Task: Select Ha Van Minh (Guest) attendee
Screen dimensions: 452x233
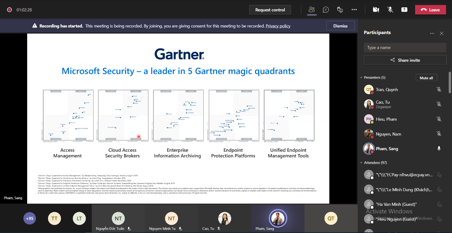Action: coord(403,204)
